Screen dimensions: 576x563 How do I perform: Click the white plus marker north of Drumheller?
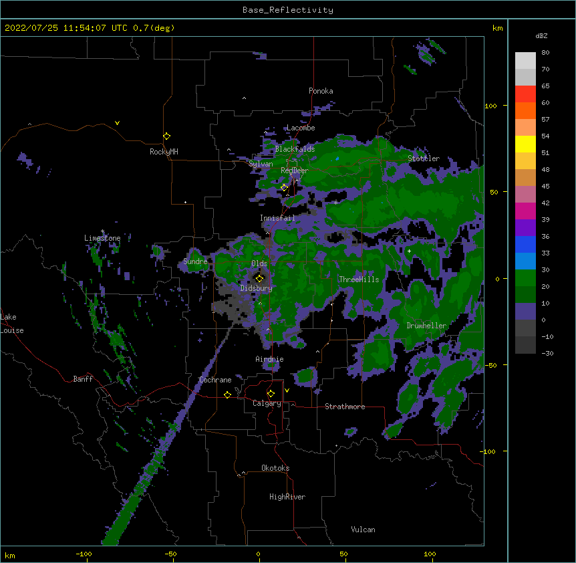[x=409, y=251]
